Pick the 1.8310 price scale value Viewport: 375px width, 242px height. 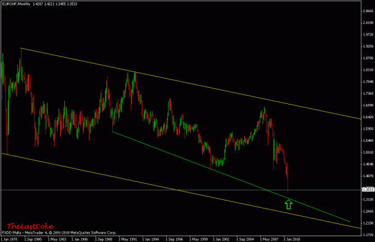coord(368,70)
